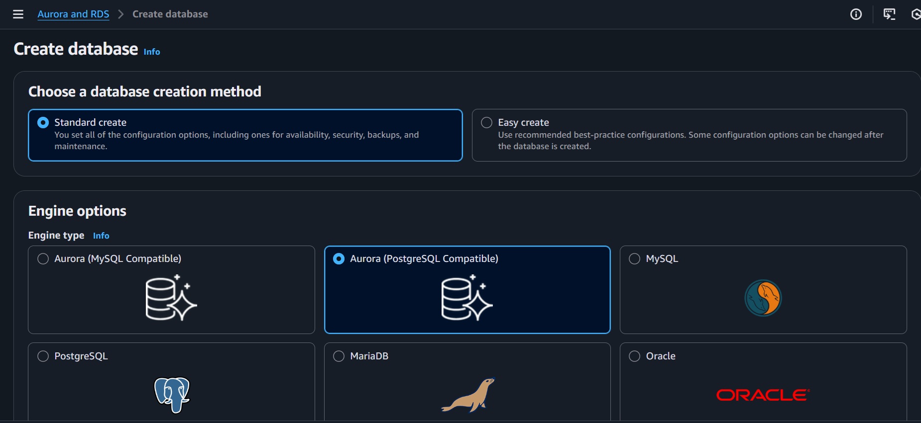
Task: Select the Standard create radio button
Action: (x=43, y=122)
